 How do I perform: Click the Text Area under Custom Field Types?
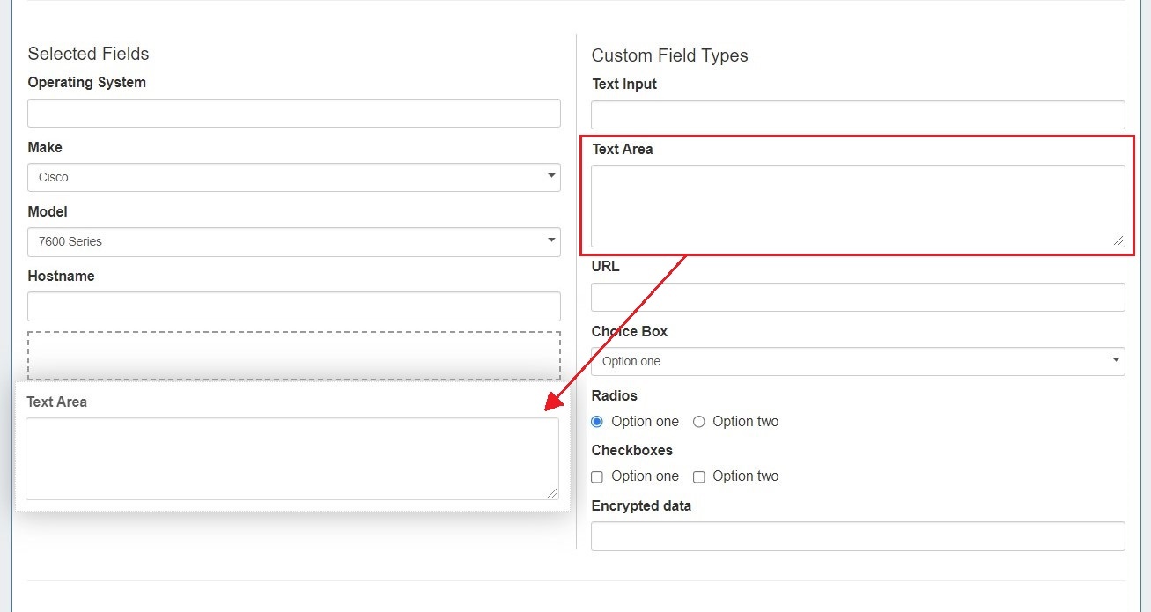coord(857,205)
